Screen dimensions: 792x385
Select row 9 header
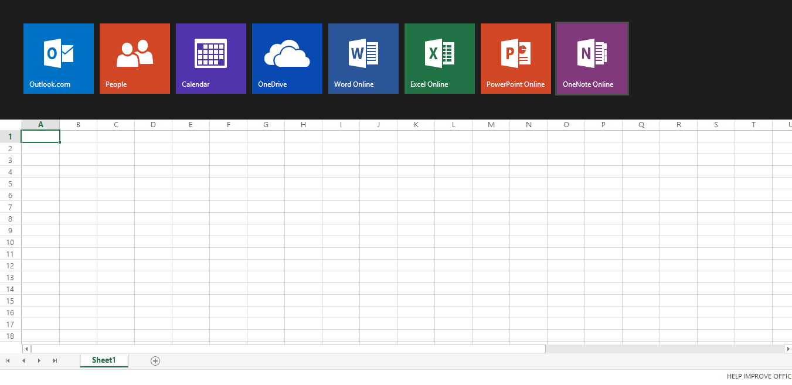[x=11, y=230]
